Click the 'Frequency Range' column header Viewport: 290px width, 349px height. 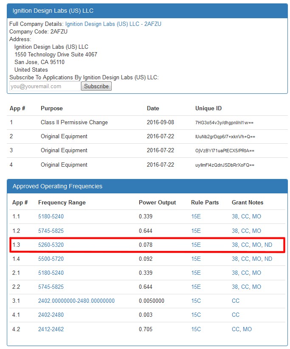click(62, 203)
